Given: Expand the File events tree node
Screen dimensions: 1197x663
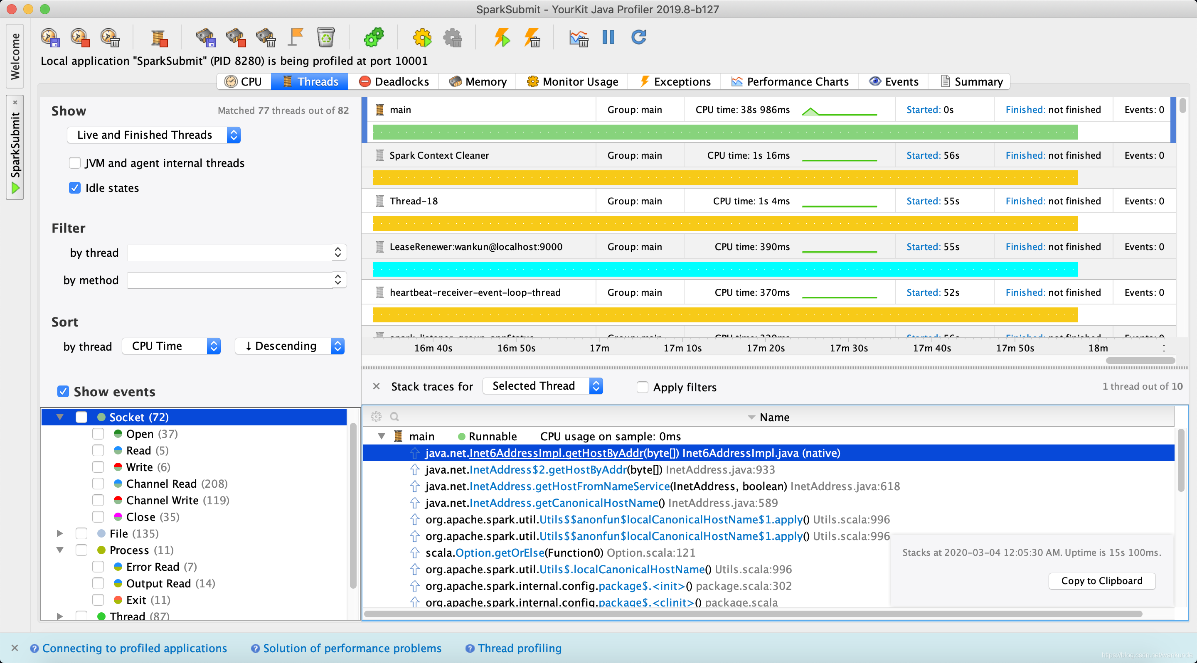Looking at the screenshot, I should [x=60, y=533].
